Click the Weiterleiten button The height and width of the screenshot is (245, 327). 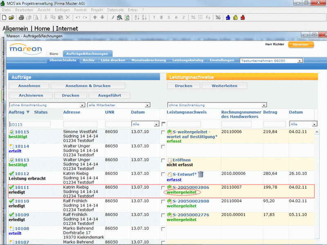click(x=224, y=86)
